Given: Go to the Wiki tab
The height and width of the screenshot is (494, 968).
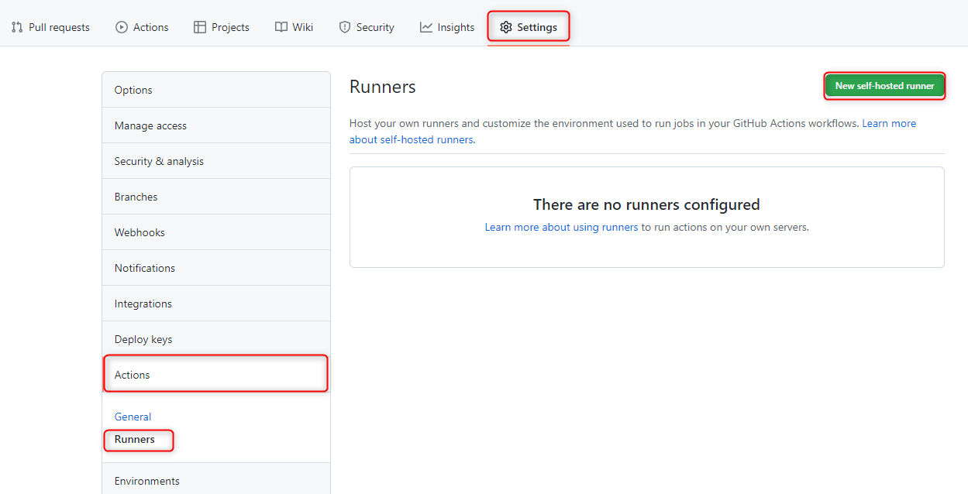Looking at the screenshot, I should (294, 27).
